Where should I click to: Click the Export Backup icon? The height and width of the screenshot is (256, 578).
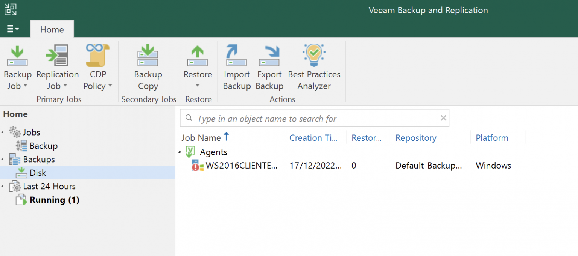pyautogui.click(x=269, y=56)
